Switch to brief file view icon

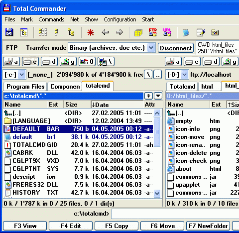(x=43, y=32)
